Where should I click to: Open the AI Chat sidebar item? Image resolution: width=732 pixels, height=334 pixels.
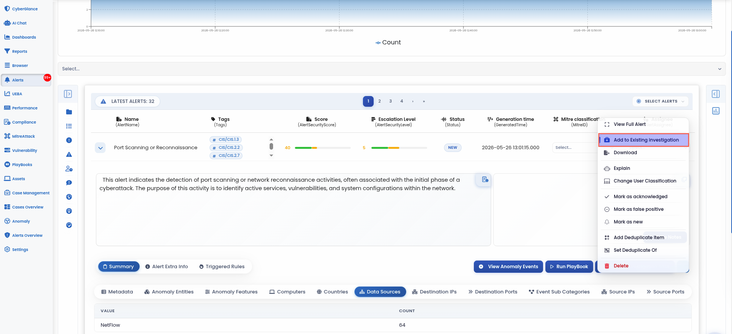point(19,23)
